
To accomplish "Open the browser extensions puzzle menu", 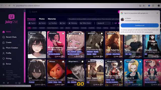I will 153,5.
